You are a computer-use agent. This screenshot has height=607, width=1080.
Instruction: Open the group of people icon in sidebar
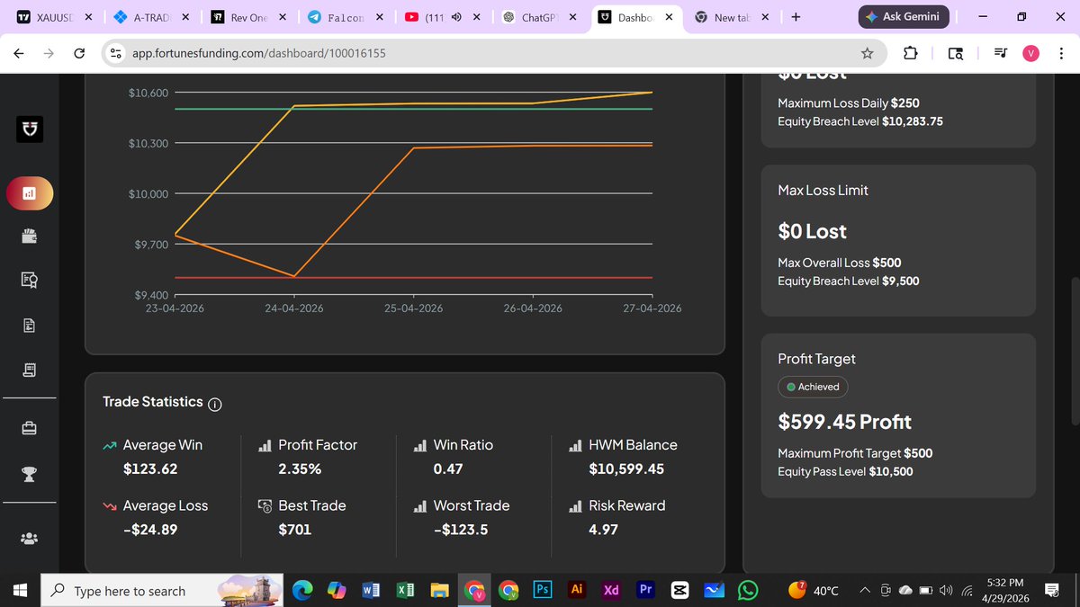pyautogui.click(x=30, y=539)
